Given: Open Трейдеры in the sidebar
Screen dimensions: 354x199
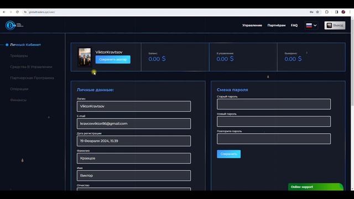Looking at the screenshot, I should (x=19, y=56).
